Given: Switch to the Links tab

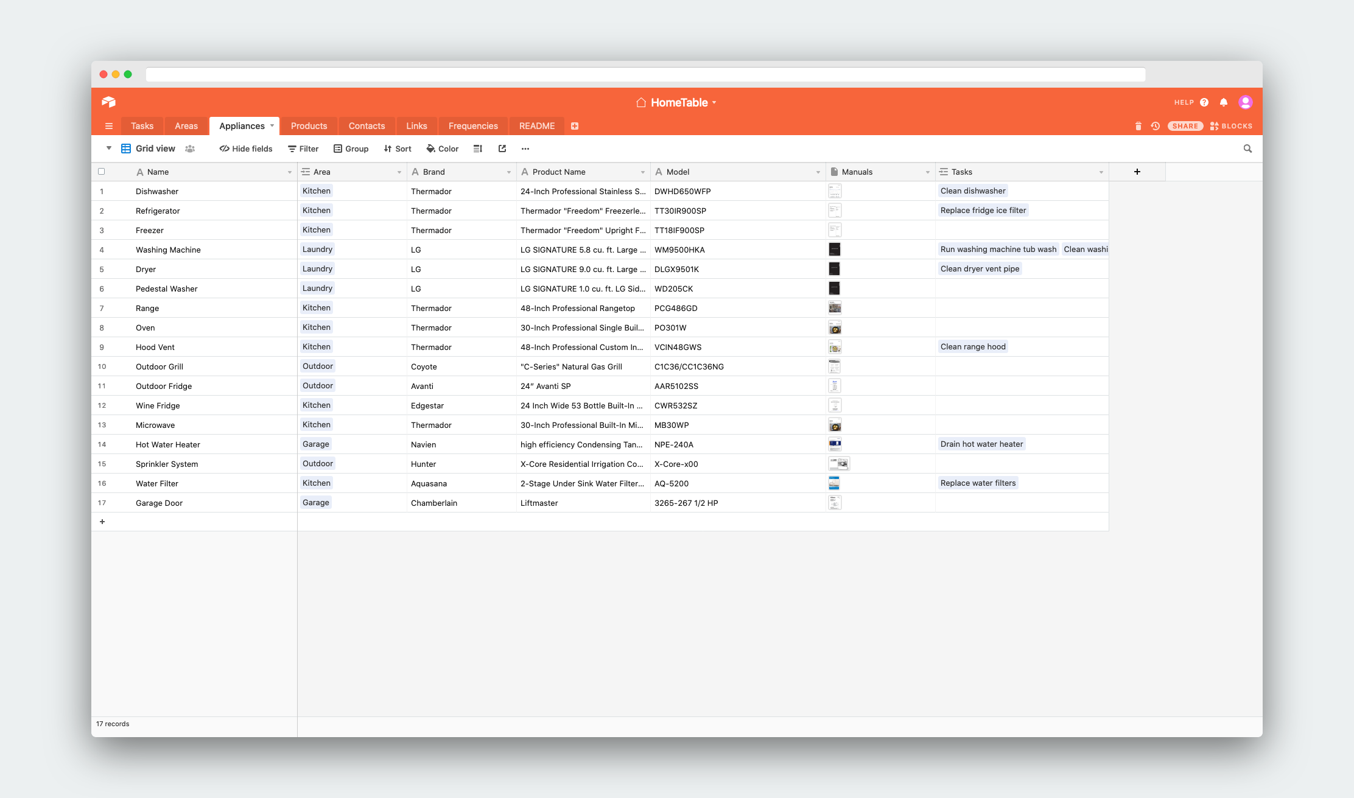Looking at the screenshot, I should 417,126.
